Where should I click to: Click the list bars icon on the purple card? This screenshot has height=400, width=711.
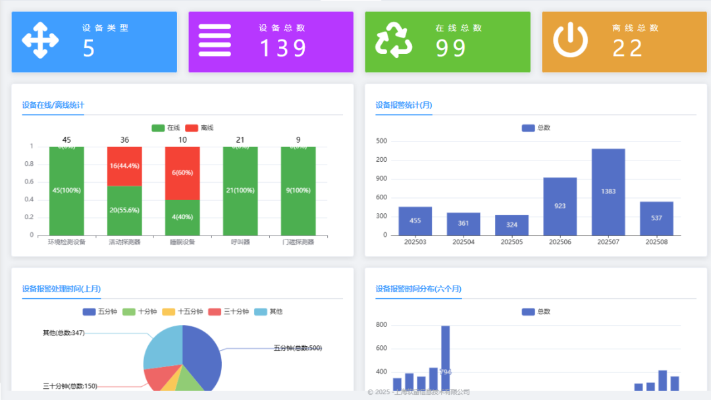[x=215, y=40]
